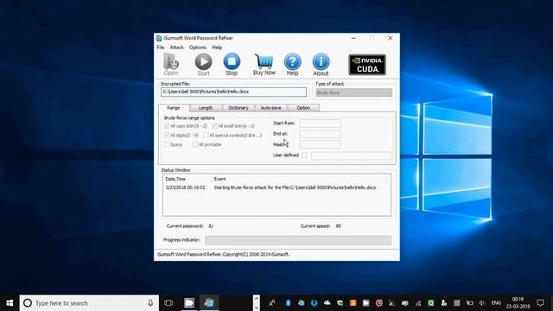553x311 pixels.
Task: Click the People icon in taskbar
Action: 272,303
